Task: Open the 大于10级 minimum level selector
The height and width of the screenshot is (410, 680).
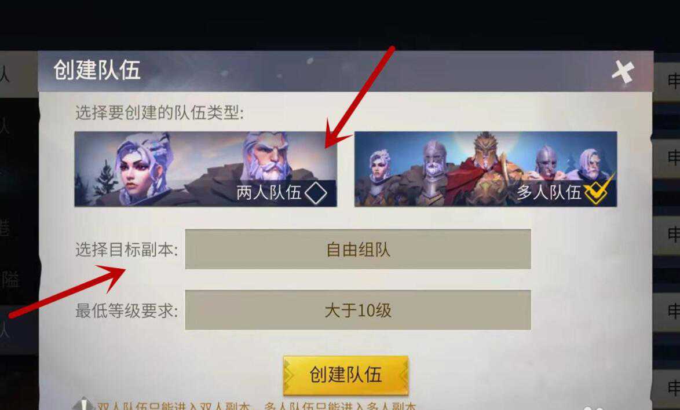Action: click(358, 310)
